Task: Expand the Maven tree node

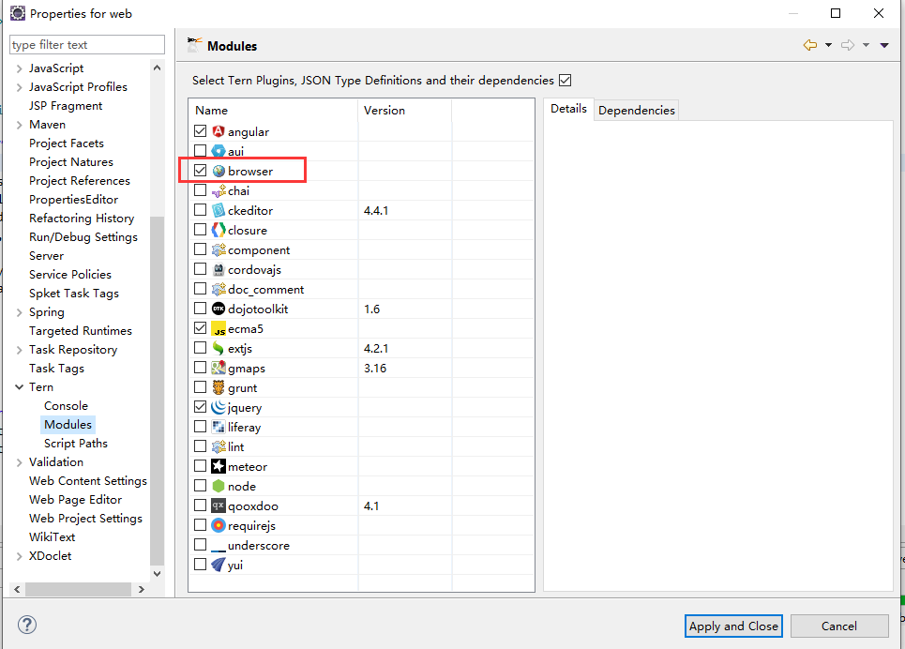Action: point(19,125)
